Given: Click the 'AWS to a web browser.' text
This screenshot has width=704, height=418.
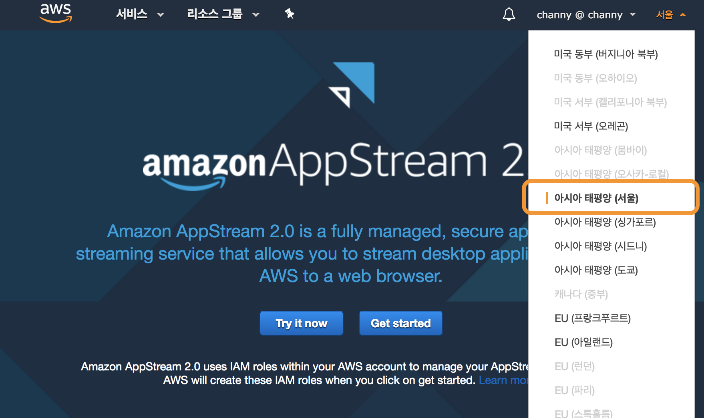Looking at the screenshot, I should (x=351, y=276).
